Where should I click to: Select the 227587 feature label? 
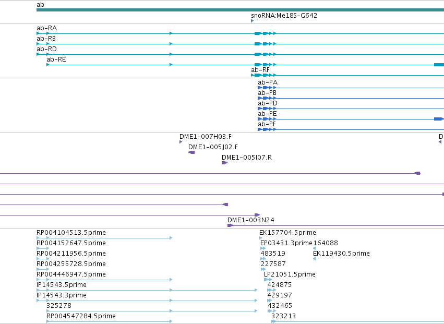tap(273, 264)
